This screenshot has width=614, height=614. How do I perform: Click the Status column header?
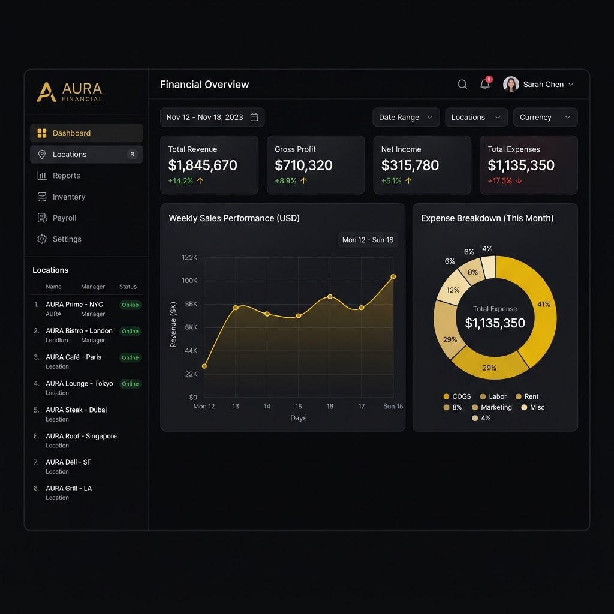point(128,287)
